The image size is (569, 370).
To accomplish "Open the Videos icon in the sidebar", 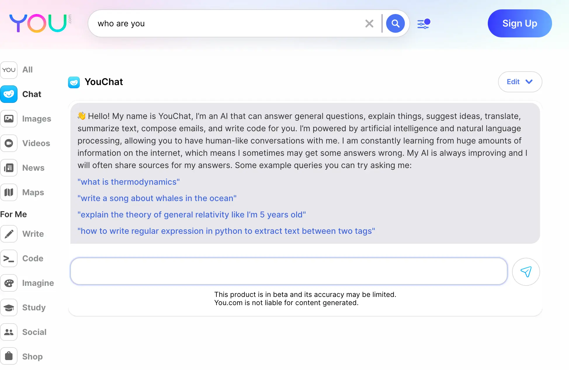I will (9, 143).
